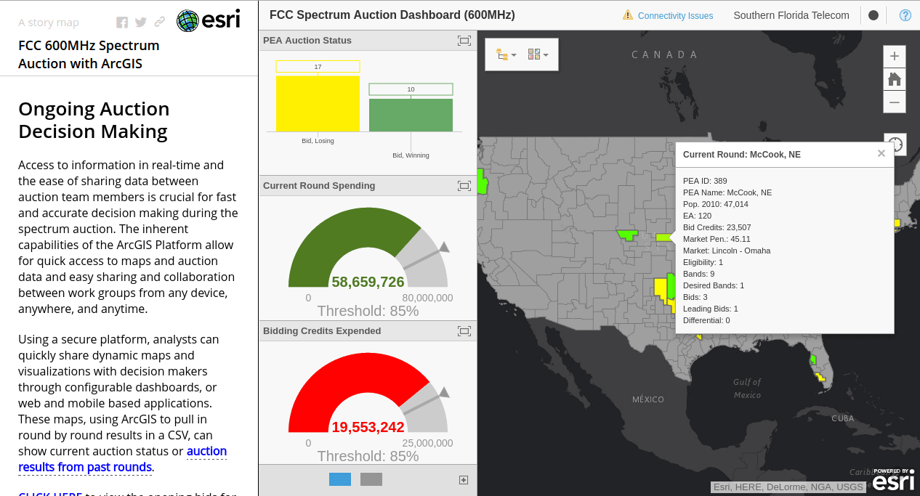920x496 pixels.
Task: Maximize the Bidding Credits Expended panel
Action: (x=464, y=331)
